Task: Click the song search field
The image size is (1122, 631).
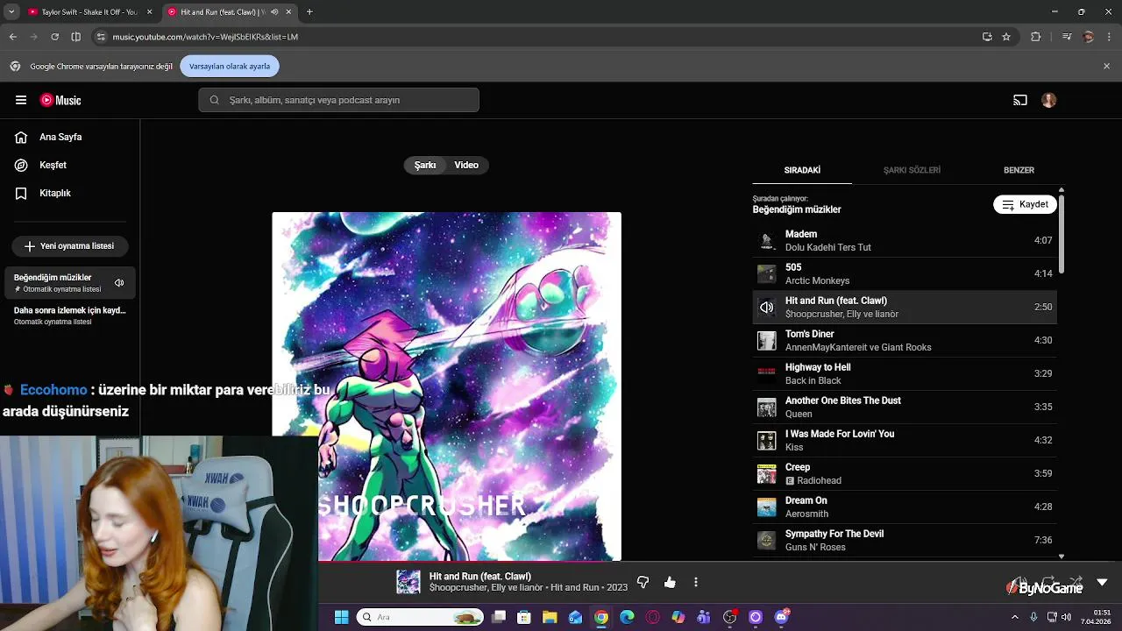Action: pyautogui.click(x=338, y=100)
